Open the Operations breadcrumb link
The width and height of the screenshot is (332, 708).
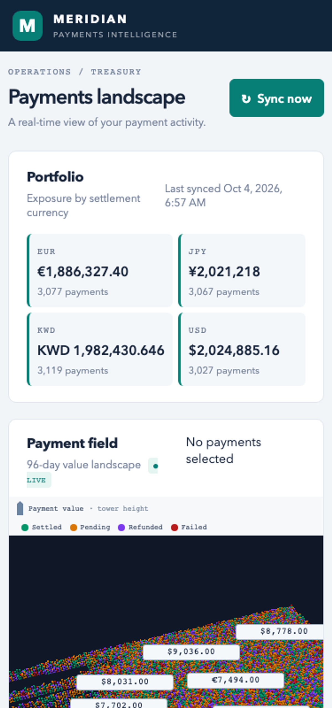[x=40, y=72]
